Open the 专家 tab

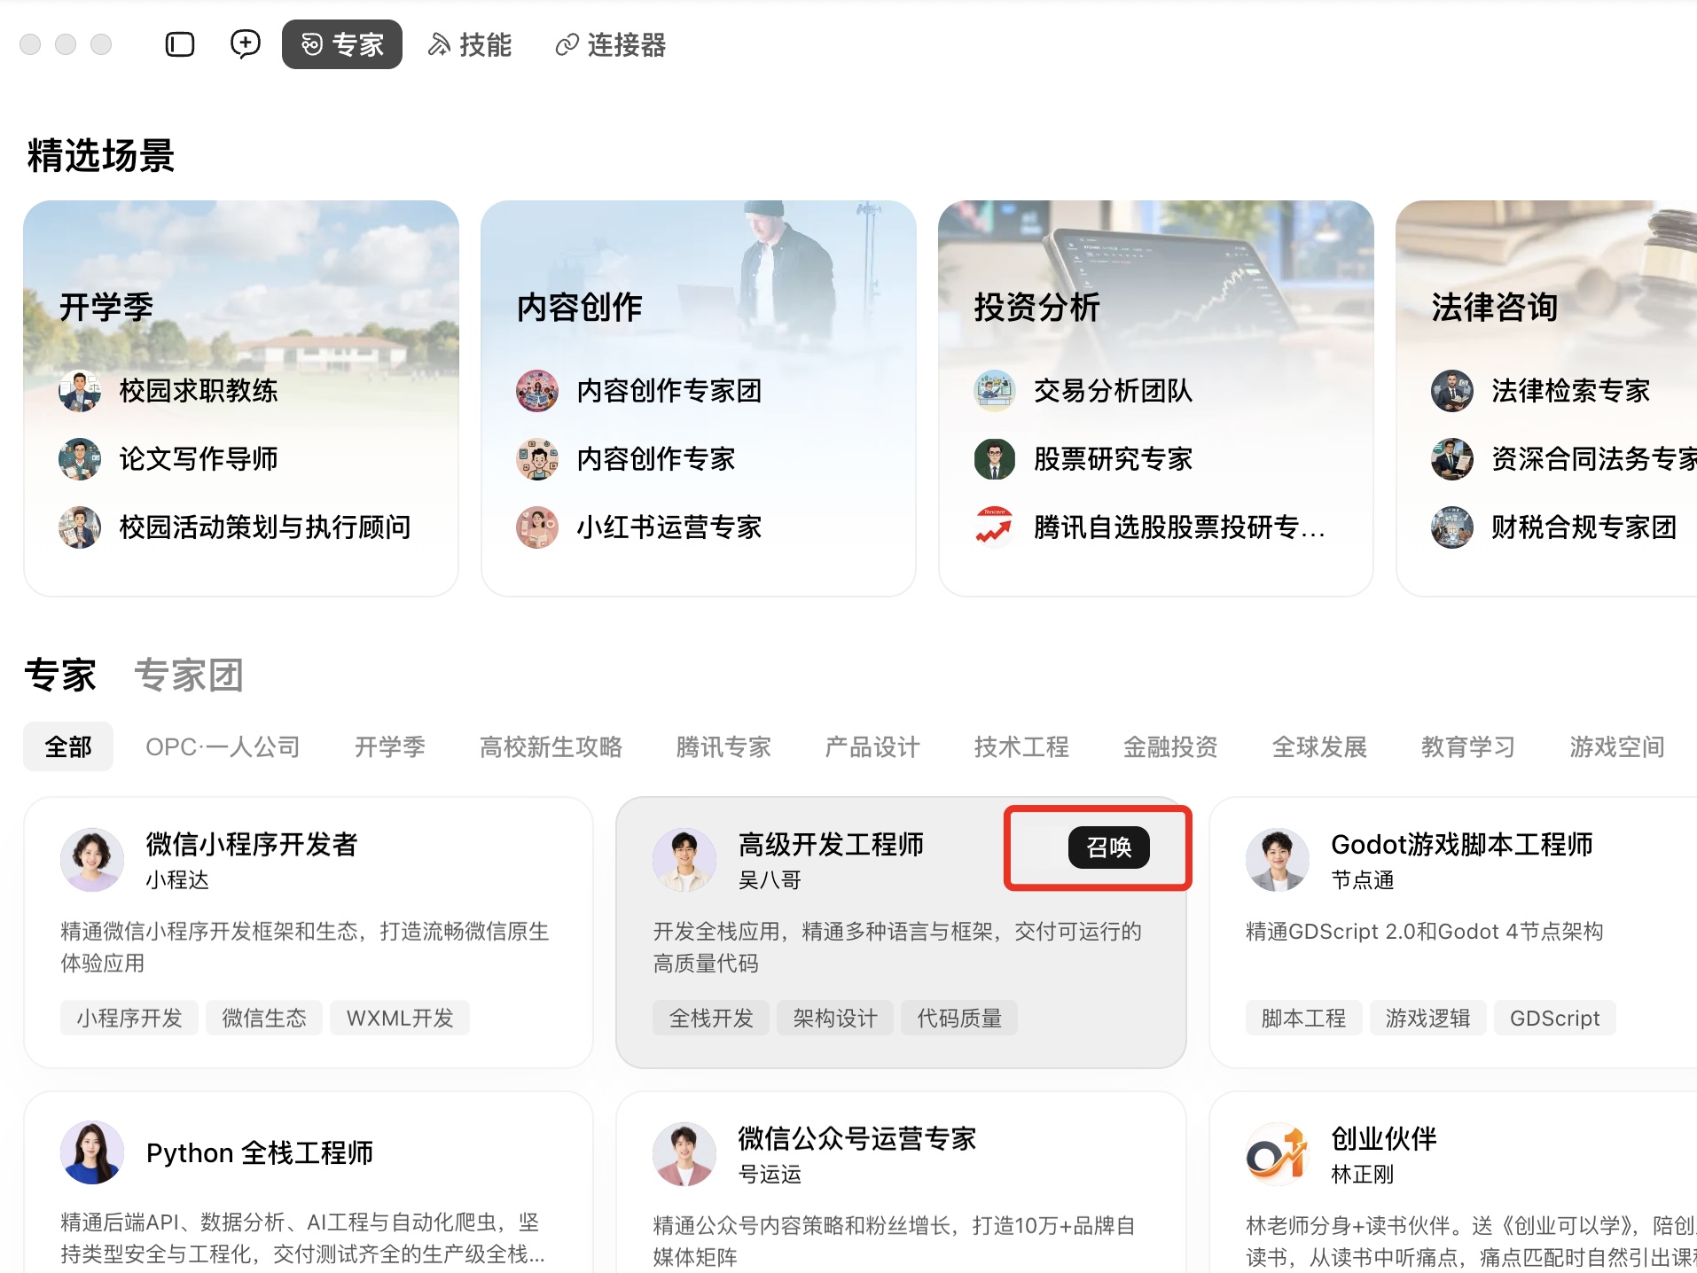click(342, 44)
